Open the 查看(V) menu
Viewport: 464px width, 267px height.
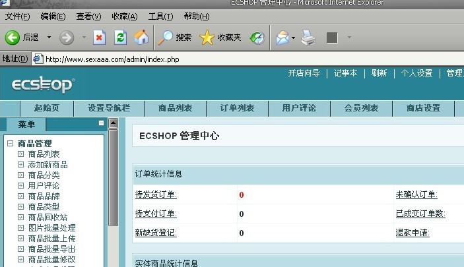coord(88,16)
